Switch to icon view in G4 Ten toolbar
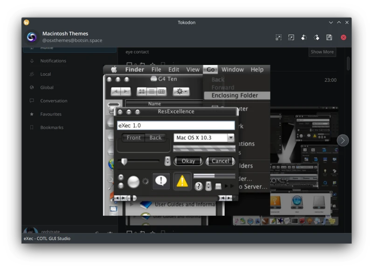The width and height of the screenshot is (373, 269). point(142,92)
